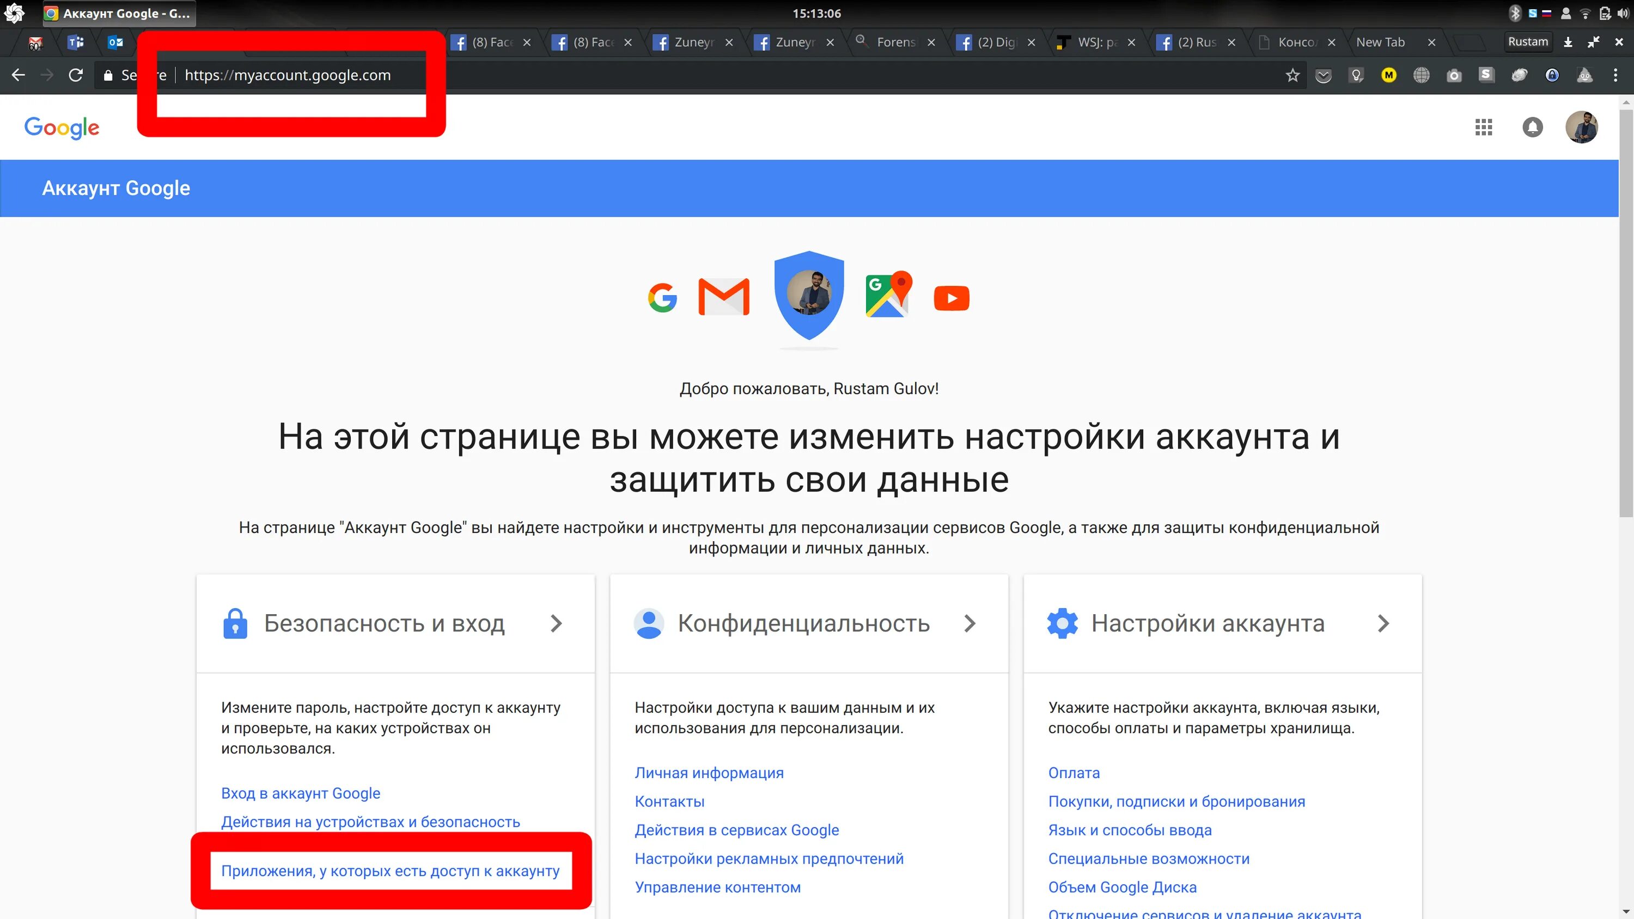Click the page vertical scrollbar
Viewport: 1634px width, 919px height.
click(1625, 311)
